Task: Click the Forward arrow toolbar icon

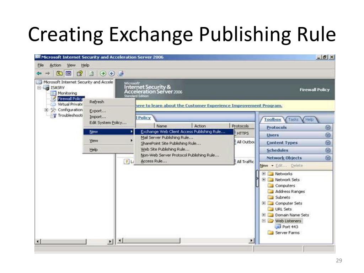Action: [48, 74]
